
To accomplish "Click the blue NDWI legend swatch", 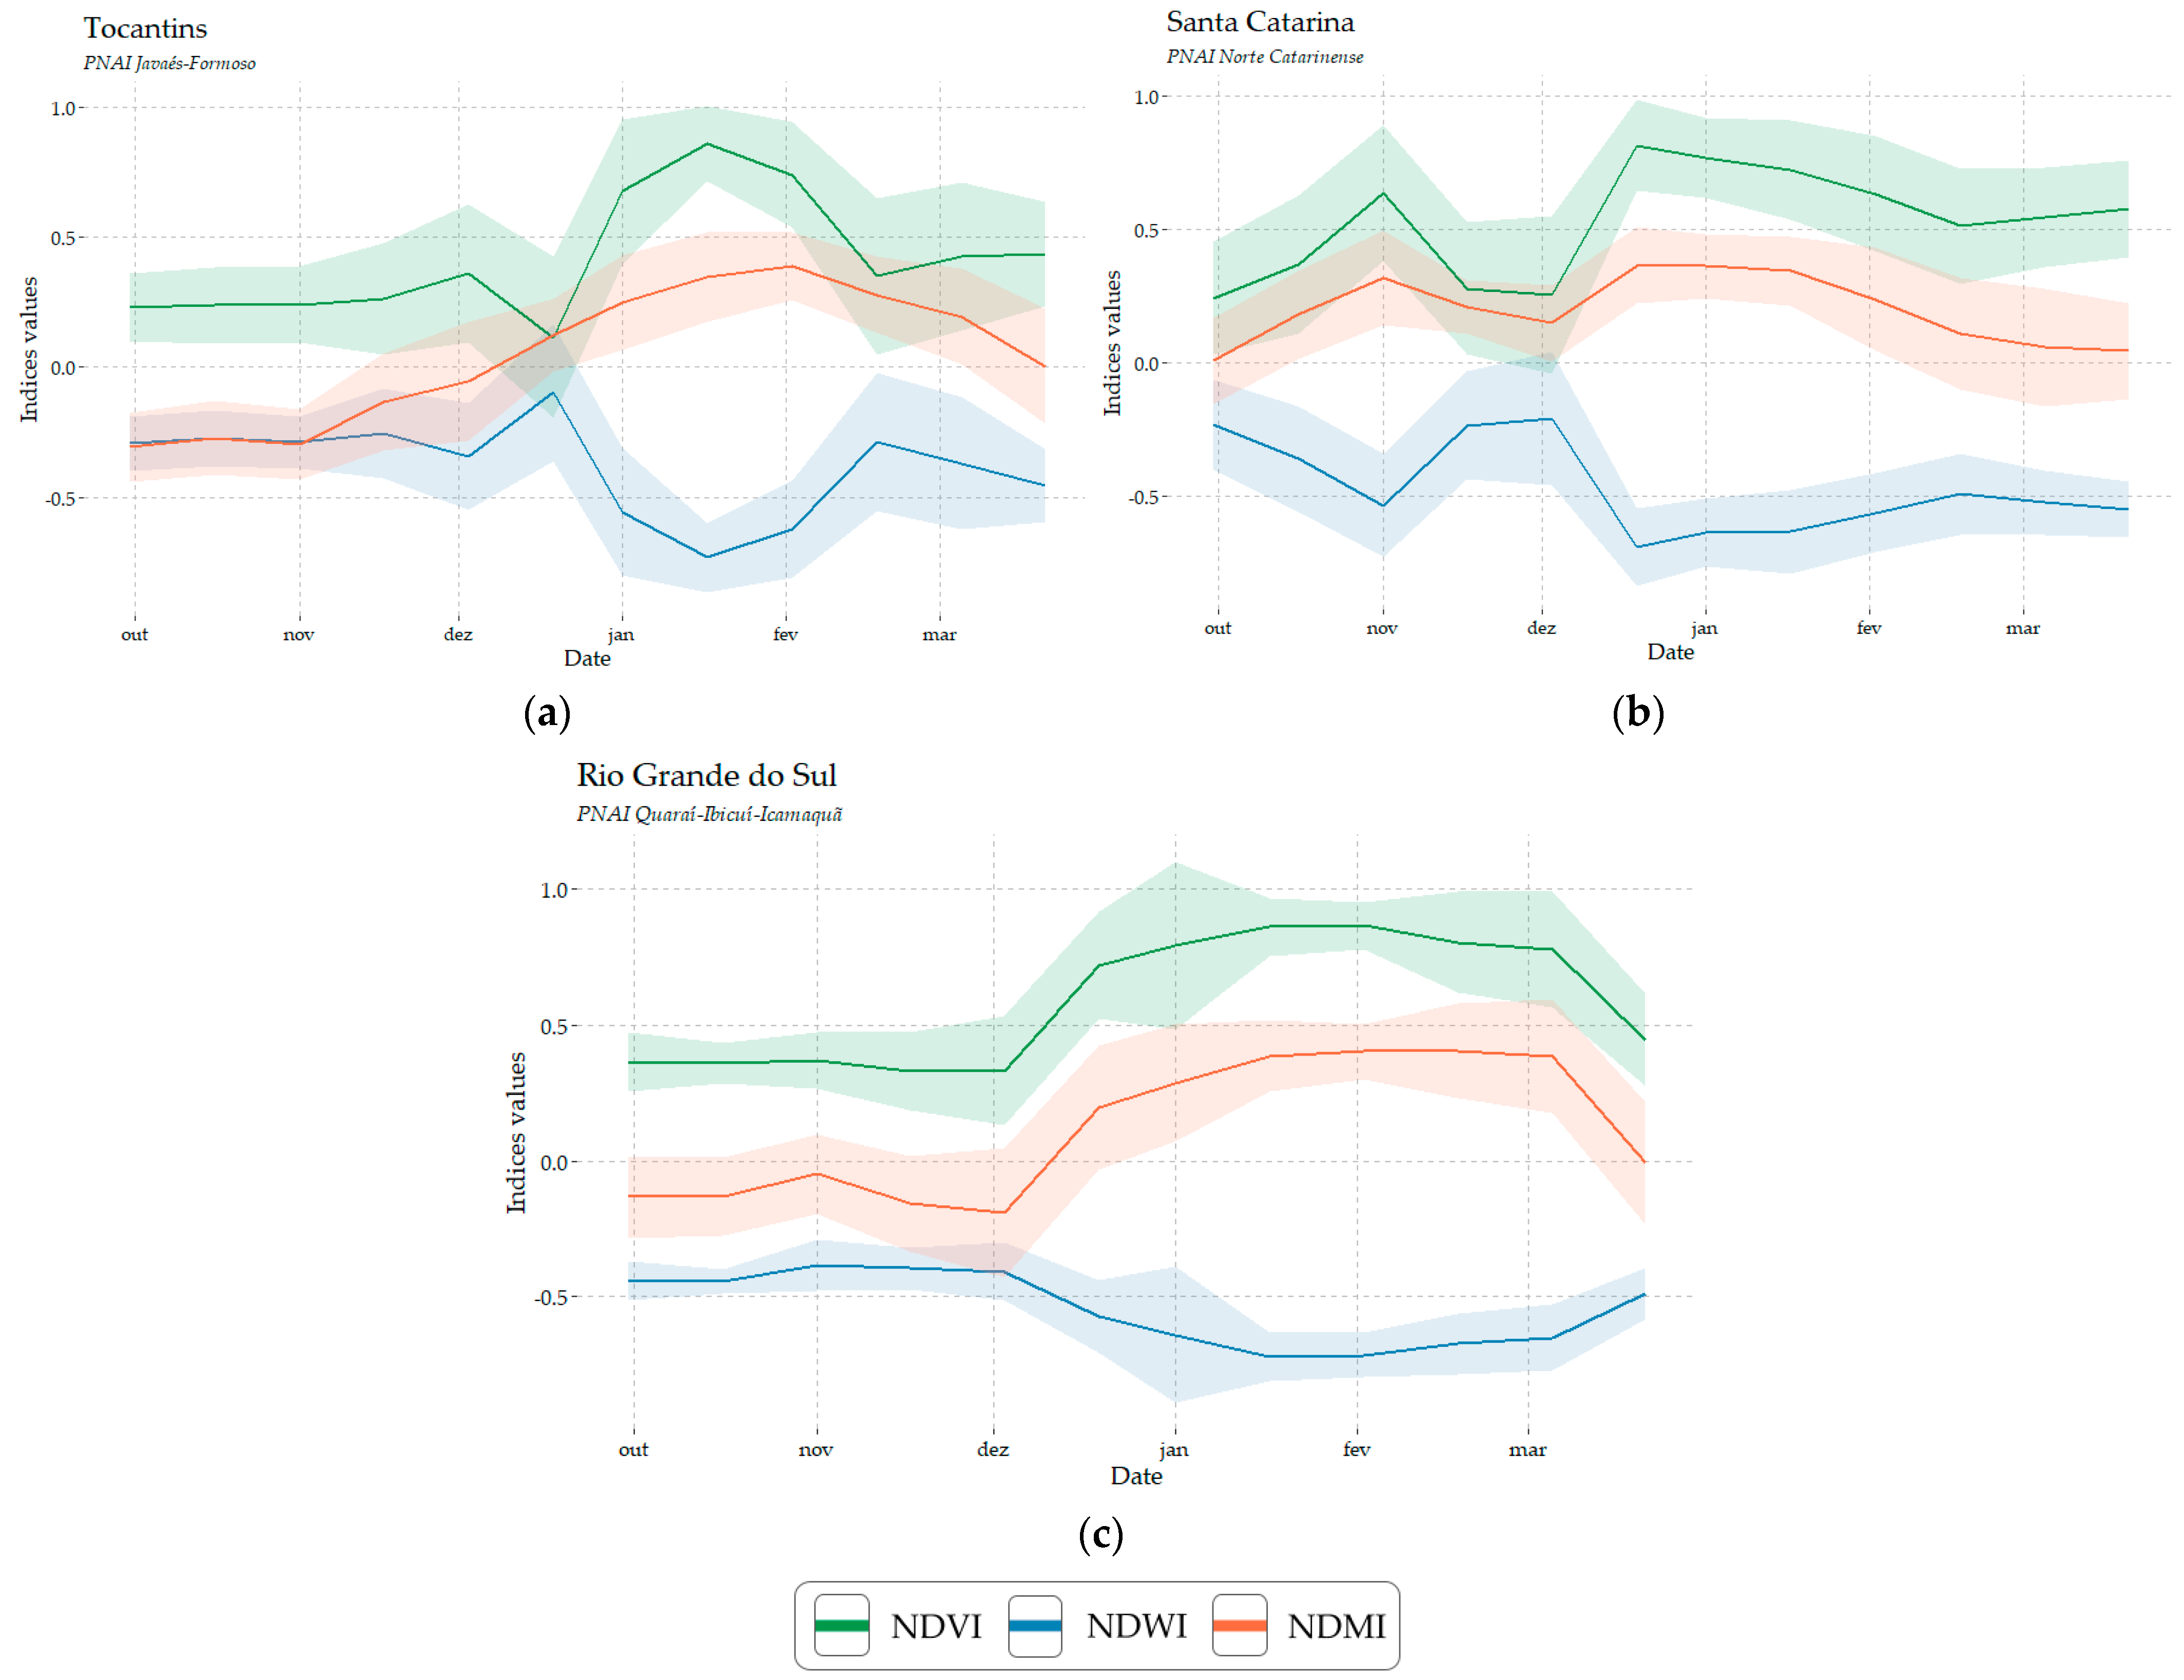I will [x=1035, y=1625].
